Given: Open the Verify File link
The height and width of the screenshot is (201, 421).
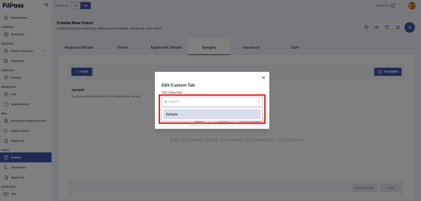Looking at the screenshot, I should point(385,6).
